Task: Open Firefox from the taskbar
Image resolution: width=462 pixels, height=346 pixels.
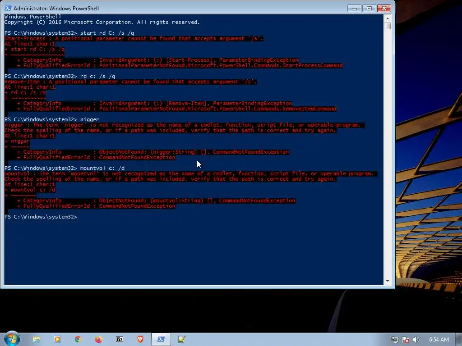Action: (99, 340)
